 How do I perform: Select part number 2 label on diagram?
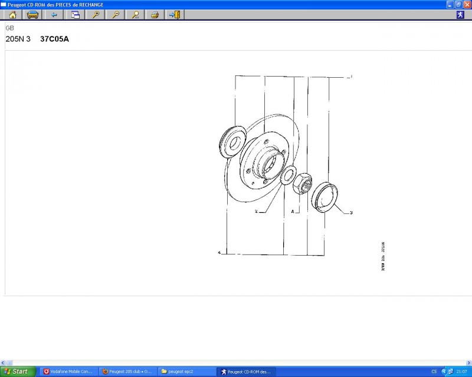(256, 210)
